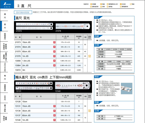Image resolution: width=145 pixels, height=123 pixels.
Task: Click the red mark icon on row 21573
Action: click(54, 42)
